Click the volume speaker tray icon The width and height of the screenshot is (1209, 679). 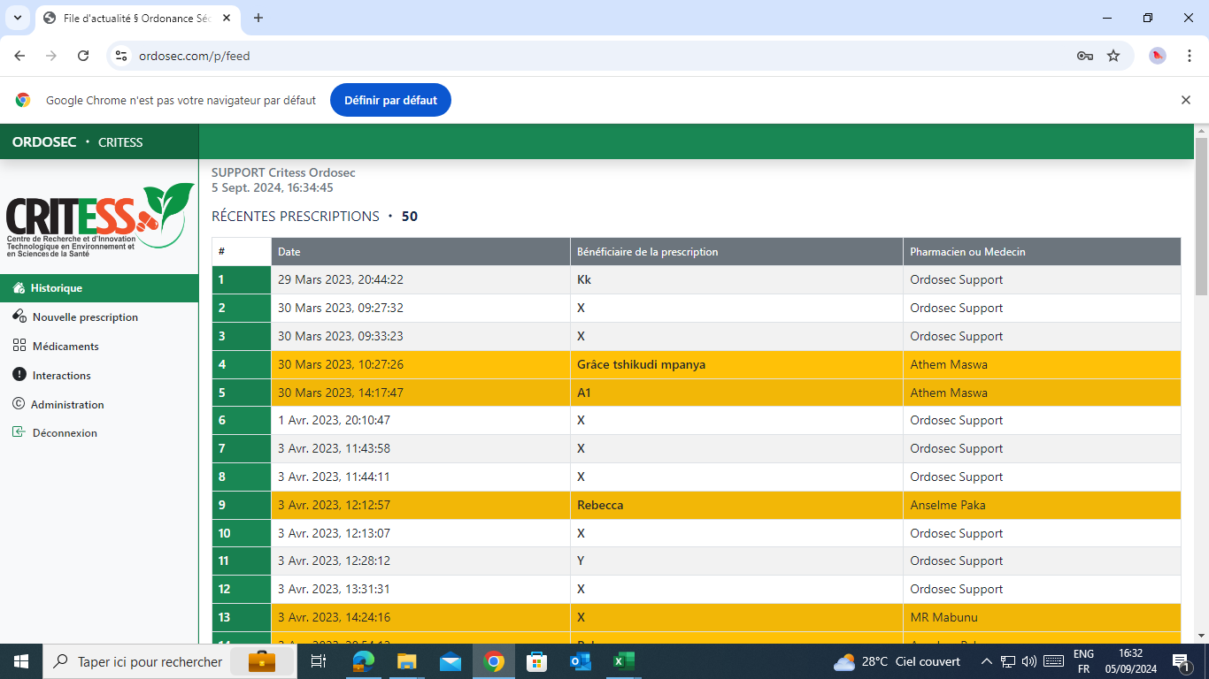(x=1028, y=661)
